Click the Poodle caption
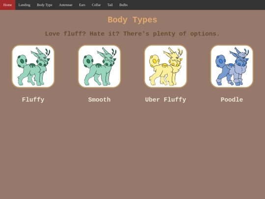Screen dimensions: 265x199 [x=232, y=100]
